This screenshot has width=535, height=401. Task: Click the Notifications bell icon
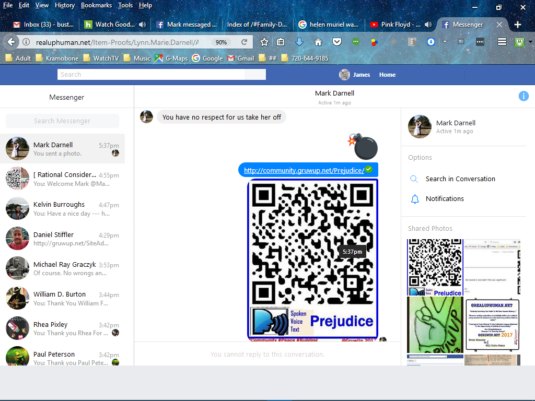[415, 199]
